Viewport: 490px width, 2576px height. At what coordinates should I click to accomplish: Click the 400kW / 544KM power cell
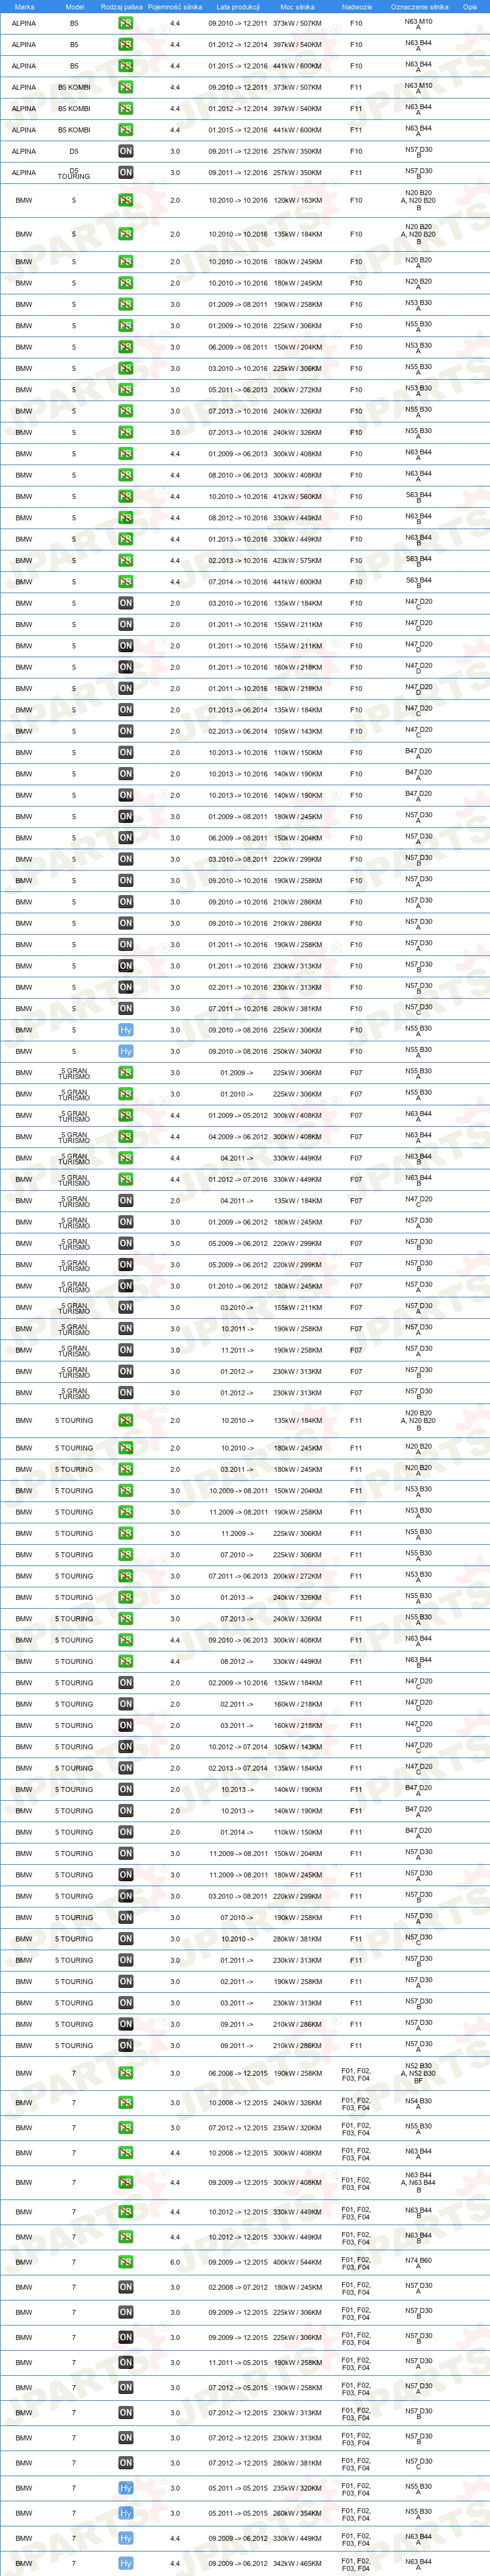pos(298,2262)
